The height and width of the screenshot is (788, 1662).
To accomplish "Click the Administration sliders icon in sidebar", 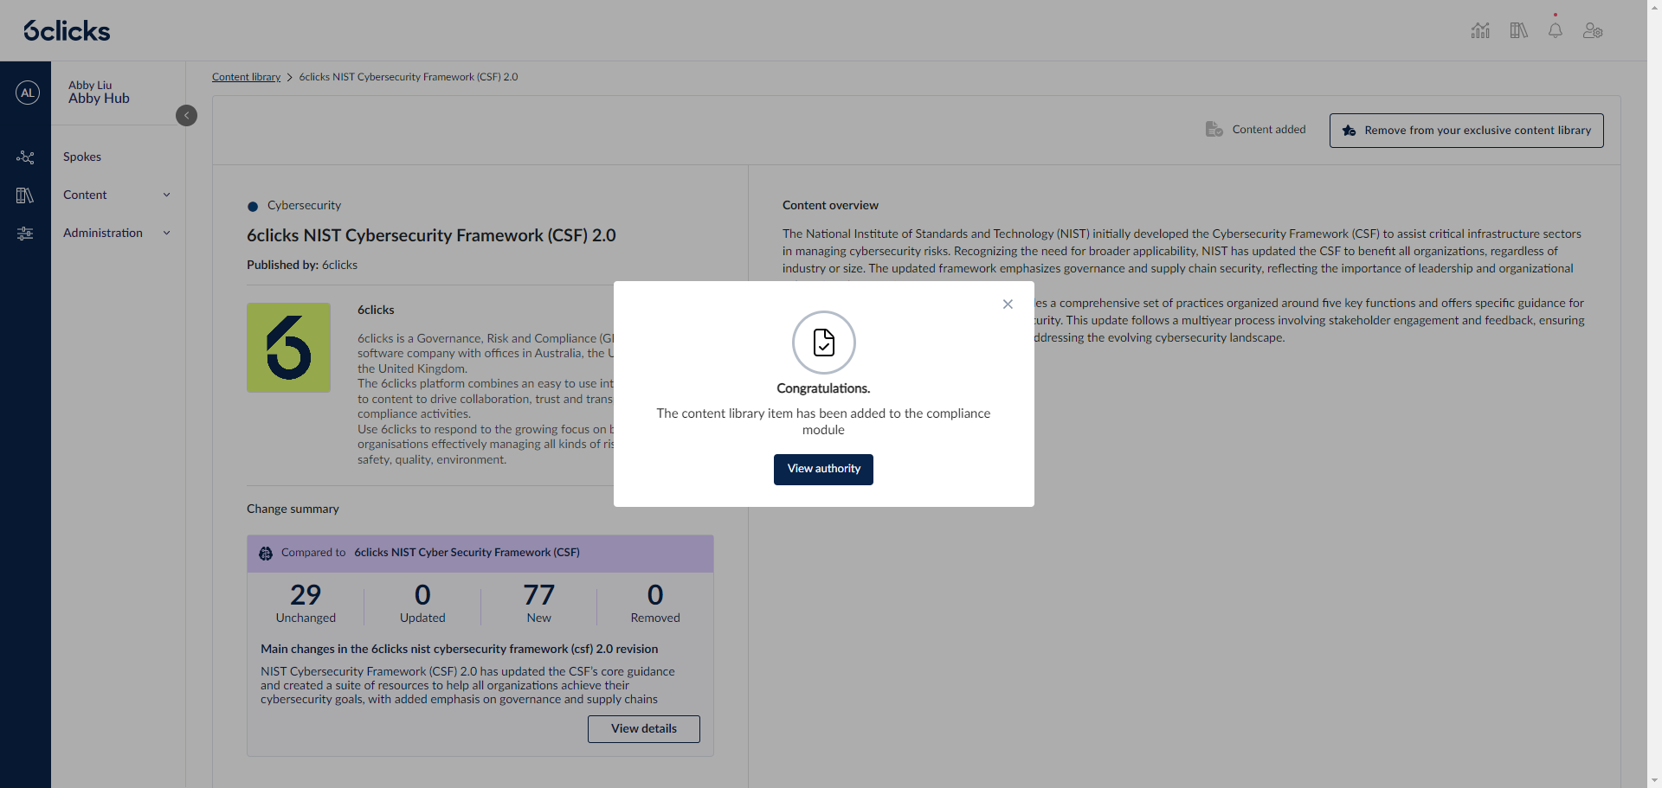I will pyautogui.click(x=25, y=234).
